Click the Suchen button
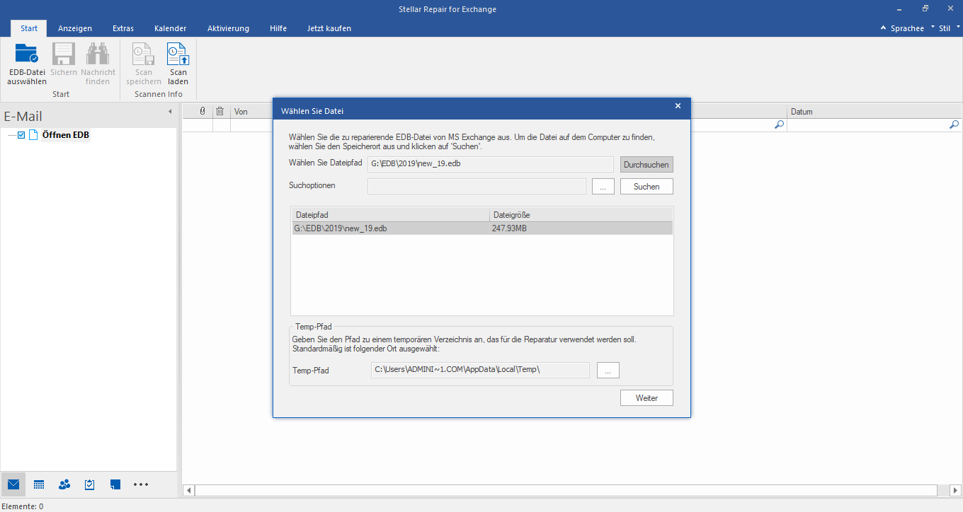This screenshot has height=512, width=963. tap(646, 187)
